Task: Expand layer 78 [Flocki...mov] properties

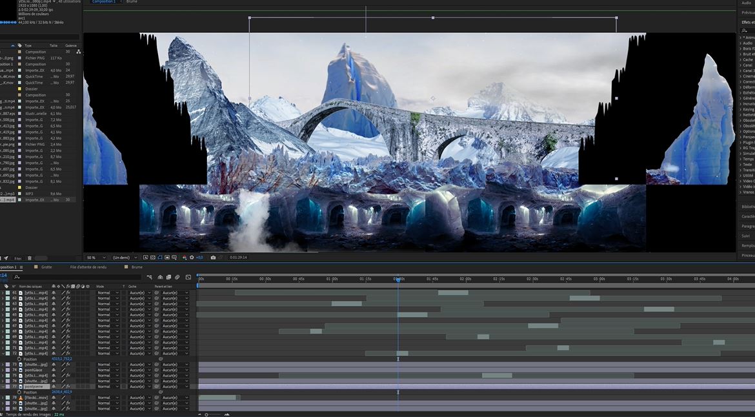Action: point(3,398)
